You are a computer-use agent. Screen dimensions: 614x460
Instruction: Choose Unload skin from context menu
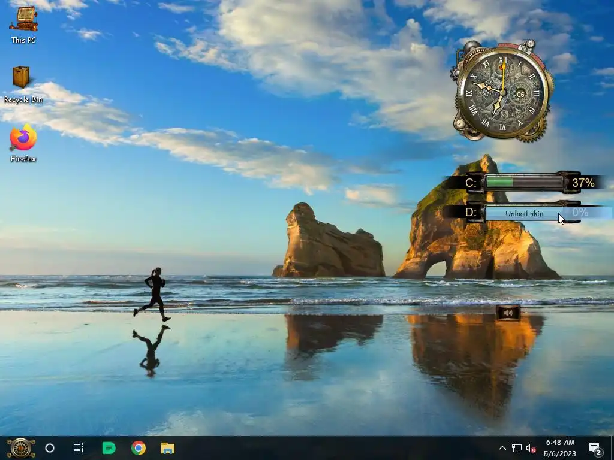524,214
